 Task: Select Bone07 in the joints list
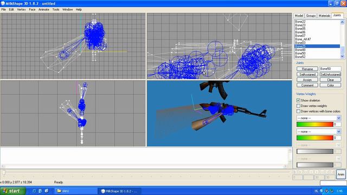(317, 36)
